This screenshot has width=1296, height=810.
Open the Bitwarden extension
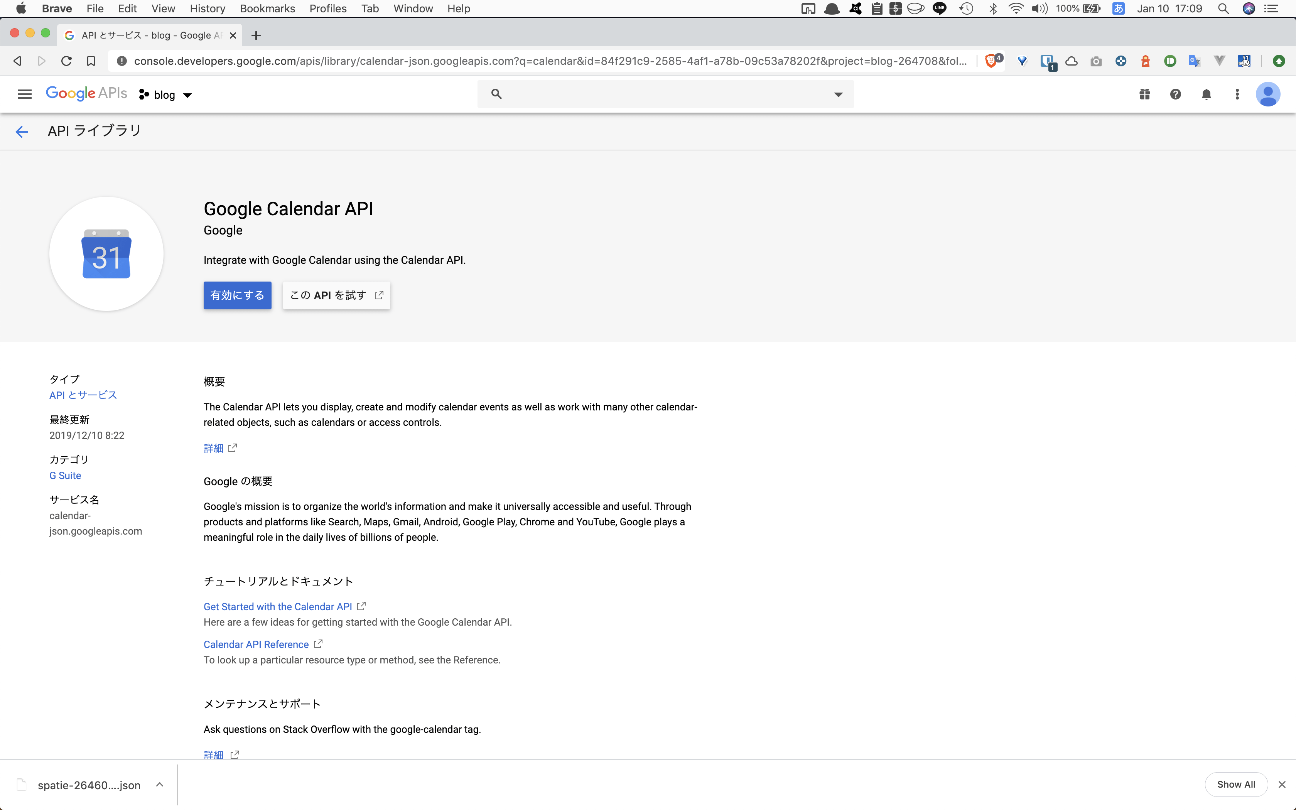[1048, 61]
